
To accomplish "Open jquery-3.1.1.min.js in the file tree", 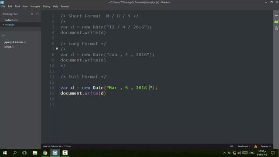I will click(x=15, y=42).
